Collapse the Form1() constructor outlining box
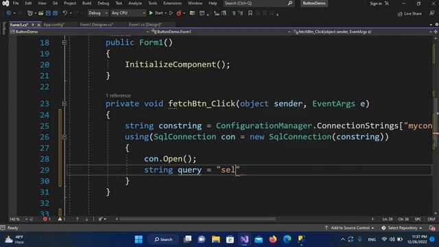439x247 pixels. (x=64, y=43)
